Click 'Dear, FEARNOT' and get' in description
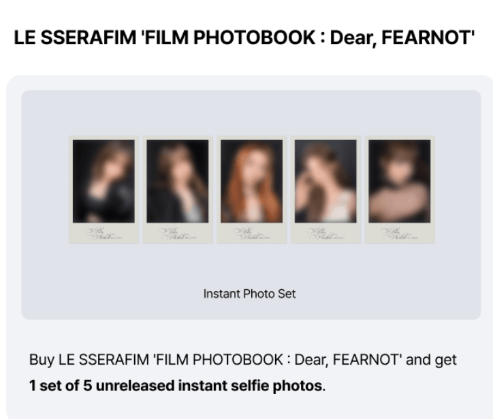This screenshot has width=493, height=419. point(375,360)
